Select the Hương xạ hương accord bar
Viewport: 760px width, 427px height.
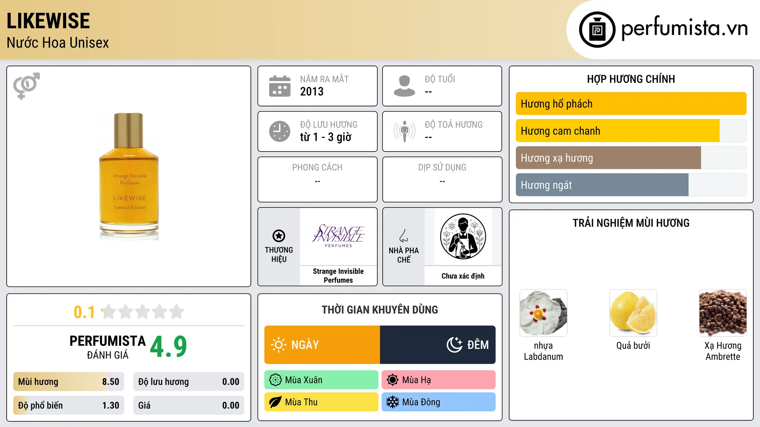(x=631, y=158)
